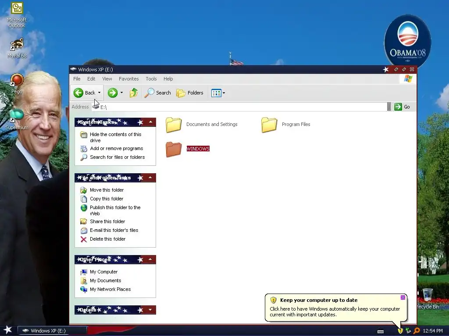This screenshot has width=449, height=336.
Task: Select the Documents and Settings folder icon
Action: click(x=174, y=125)
